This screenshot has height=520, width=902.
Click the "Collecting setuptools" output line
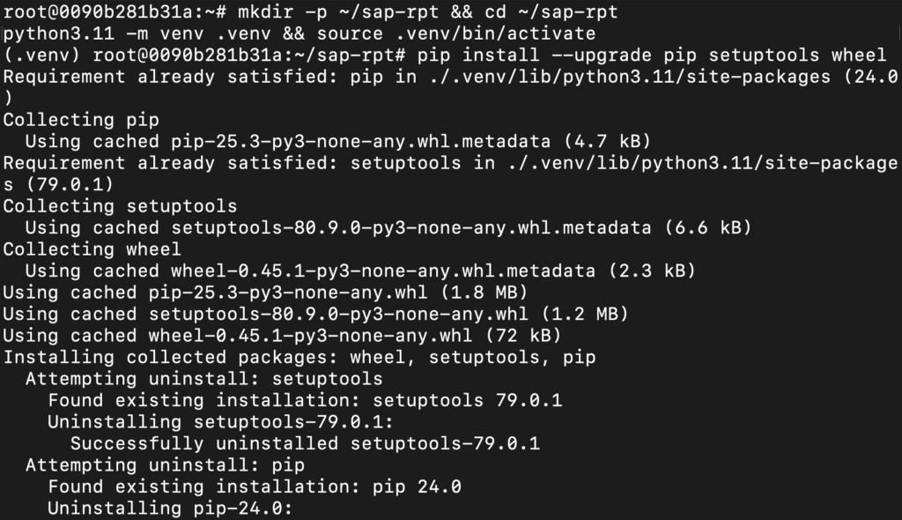[x=120, y=206]
